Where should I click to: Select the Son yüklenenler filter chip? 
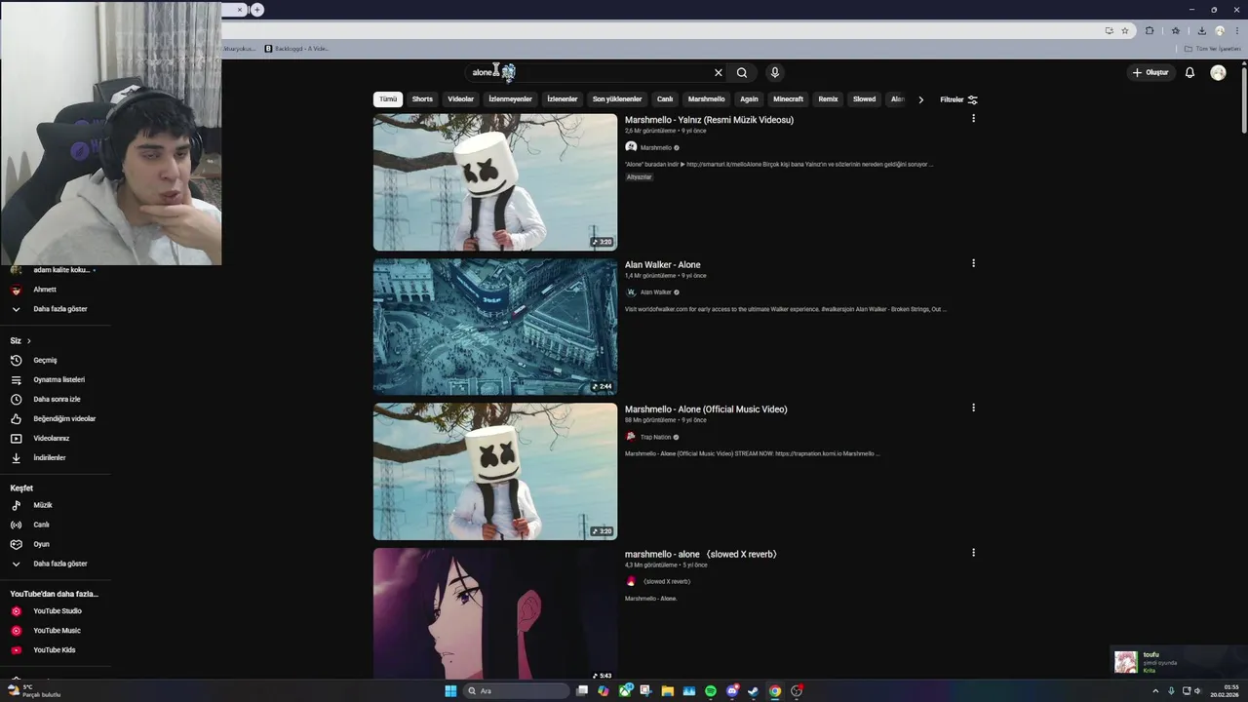(617, 99)
